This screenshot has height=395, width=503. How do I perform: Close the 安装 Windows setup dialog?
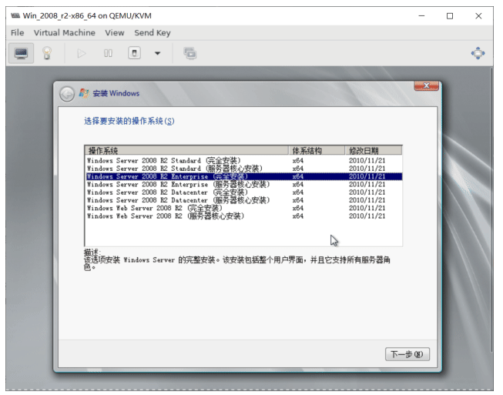click(426, 85)
